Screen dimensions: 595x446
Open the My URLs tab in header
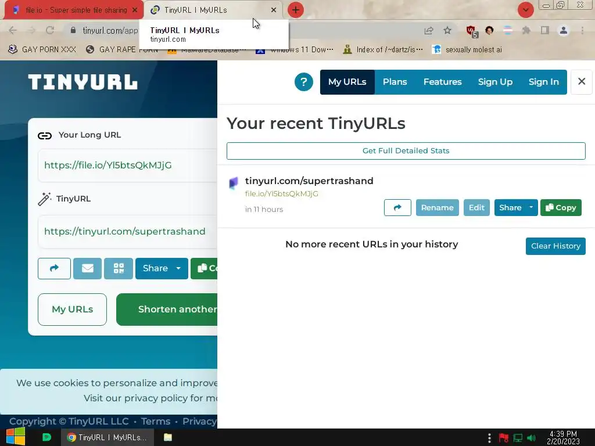pos(347,82)
